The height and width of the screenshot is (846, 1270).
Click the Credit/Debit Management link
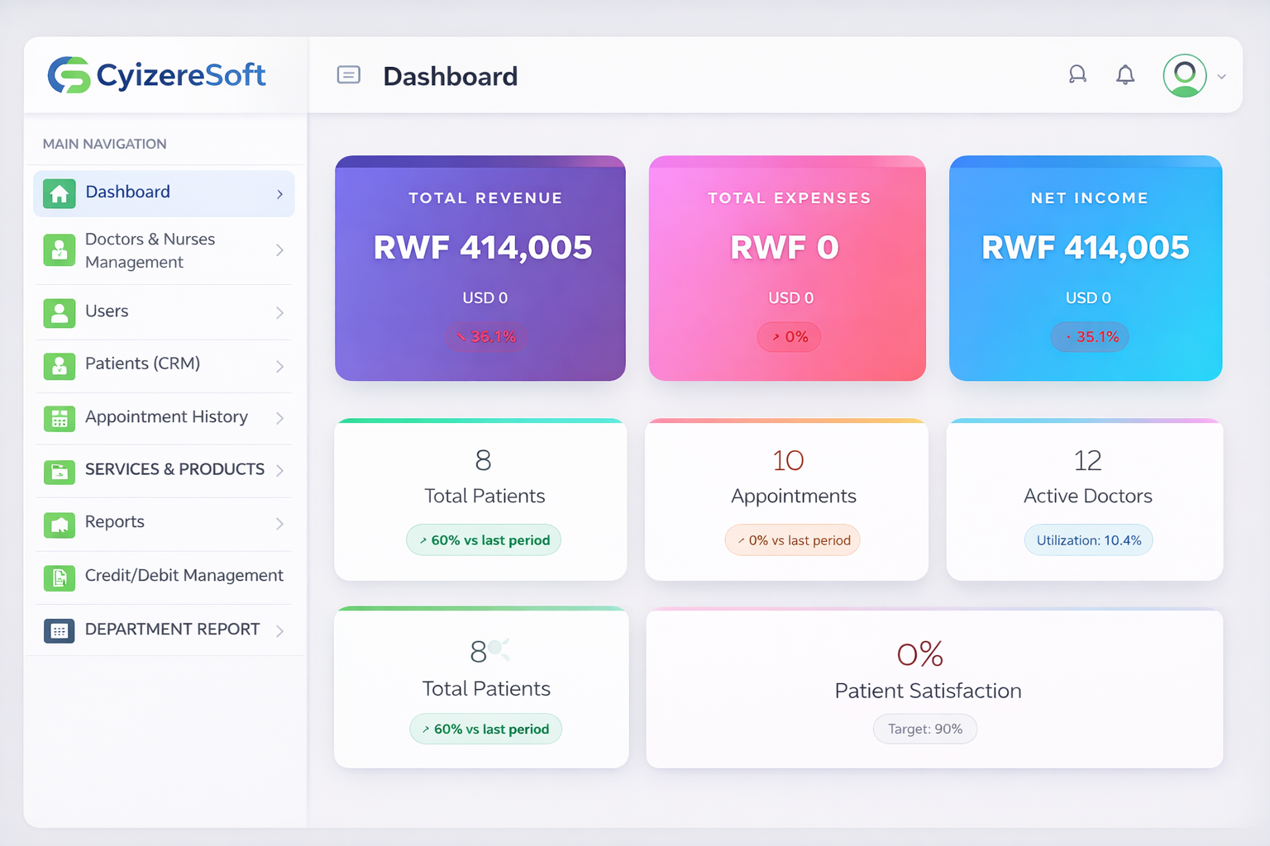184,576
